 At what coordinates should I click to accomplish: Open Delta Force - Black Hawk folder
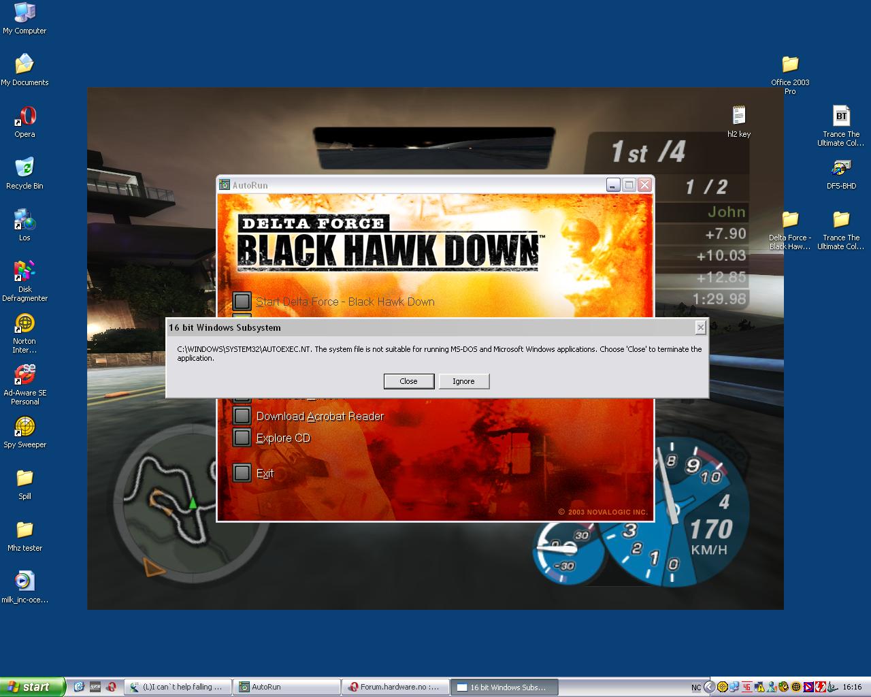click(790, 229)
